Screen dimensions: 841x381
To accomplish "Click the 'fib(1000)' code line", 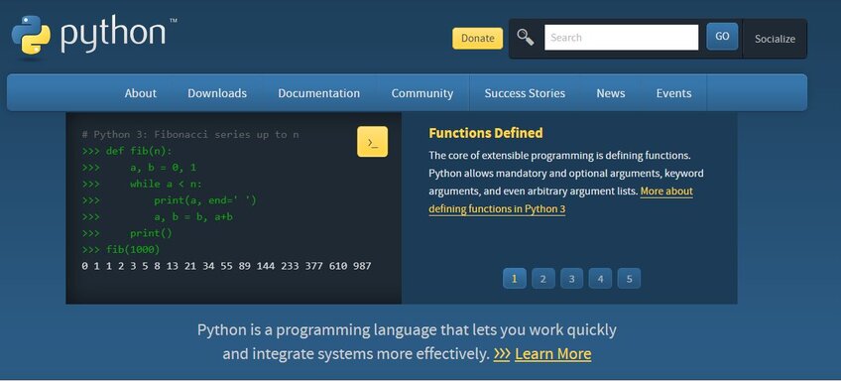I will tap(121, 249).
